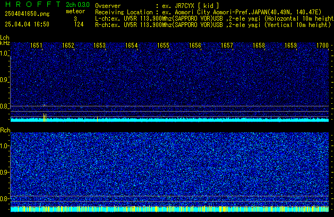Click the 1659 time marker
Screen dimensions: 334x217
(x=290, y=46)
